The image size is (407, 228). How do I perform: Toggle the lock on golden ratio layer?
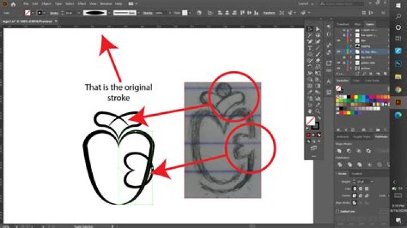click(x=344, y=63)
